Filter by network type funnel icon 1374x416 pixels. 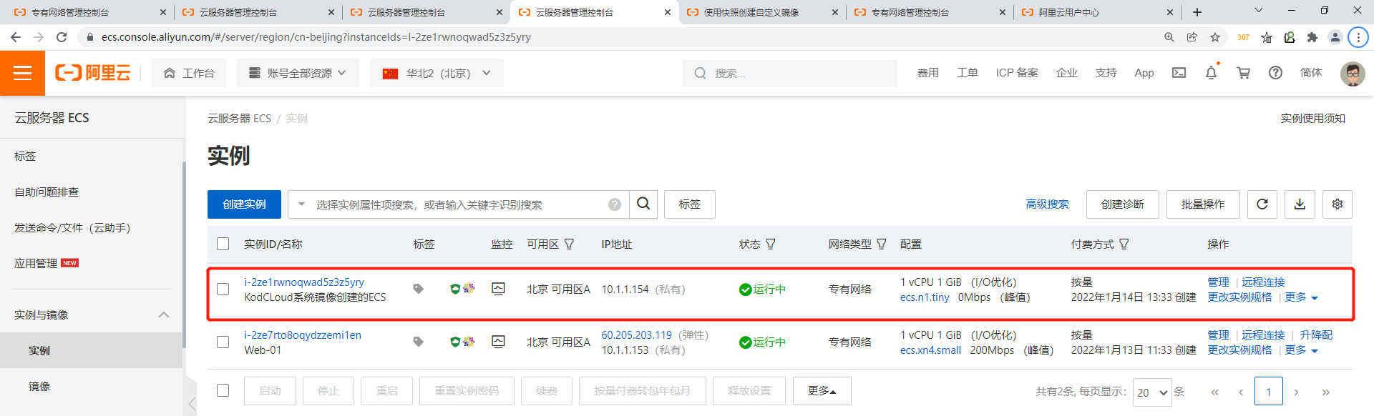882,244
